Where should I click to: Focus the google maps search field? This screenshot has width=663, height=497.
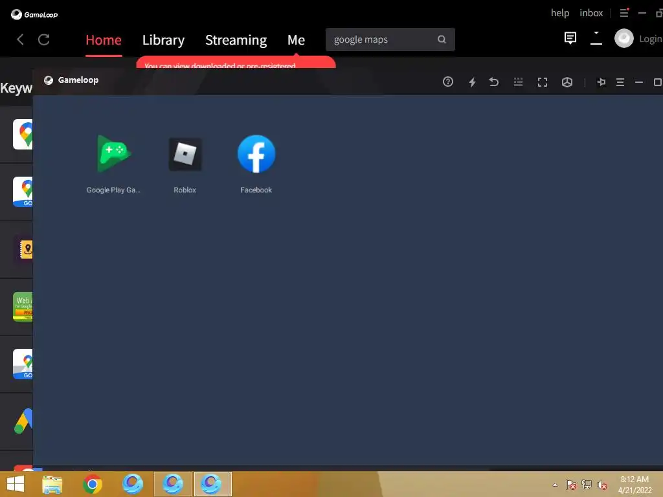click(390, 39)
